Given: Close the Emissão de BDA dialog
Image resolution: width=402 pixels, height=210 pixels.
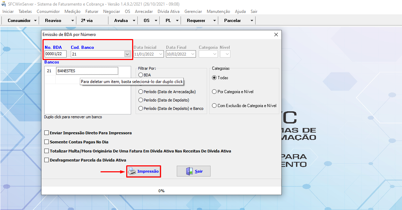Looking at the screenshot, I should coord(276,35).
